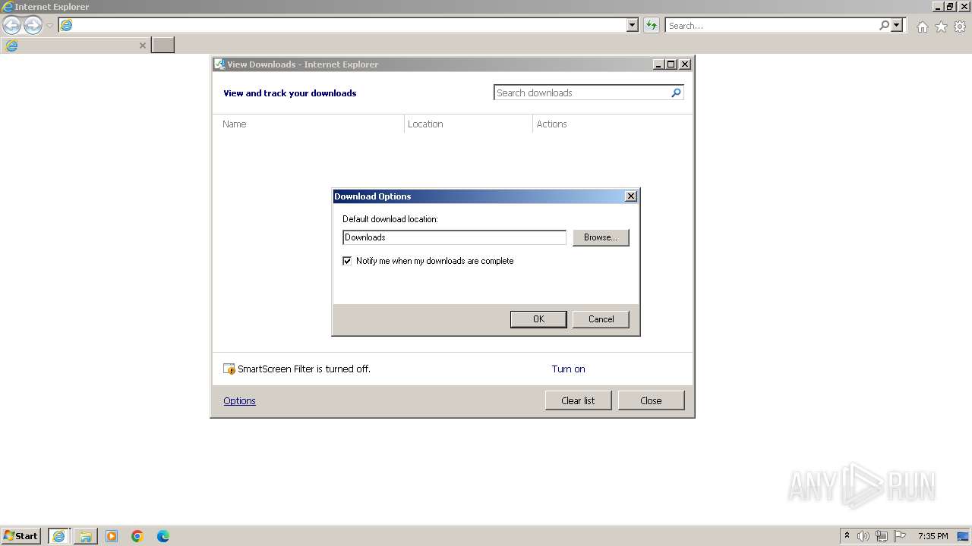Screen dimensions: 972x546
Task: Open the Favorites star icon
Action: (x=941, y=27)
